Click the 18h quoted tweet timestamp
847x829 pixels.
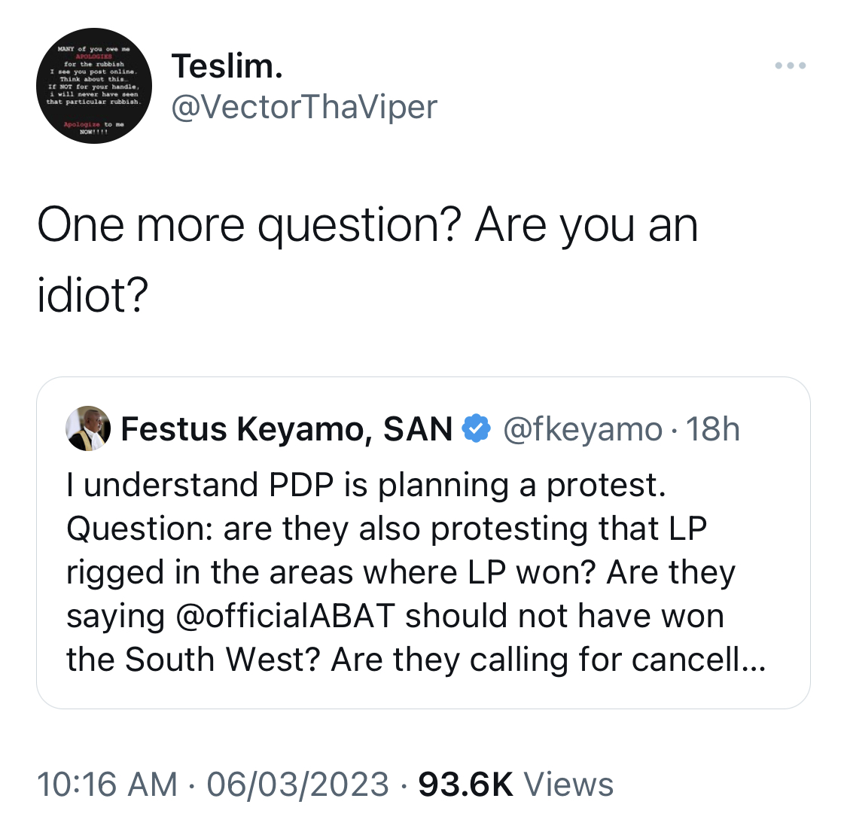tap(712, 429)
